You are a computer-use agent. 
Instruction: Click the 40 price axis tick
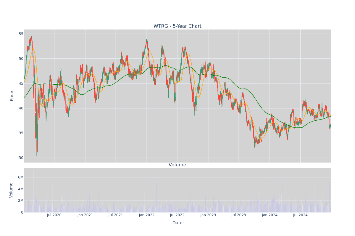click(21, 108)
